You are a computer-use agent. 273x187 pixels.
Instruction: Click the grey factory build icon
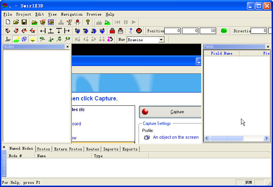click(99, 22)
